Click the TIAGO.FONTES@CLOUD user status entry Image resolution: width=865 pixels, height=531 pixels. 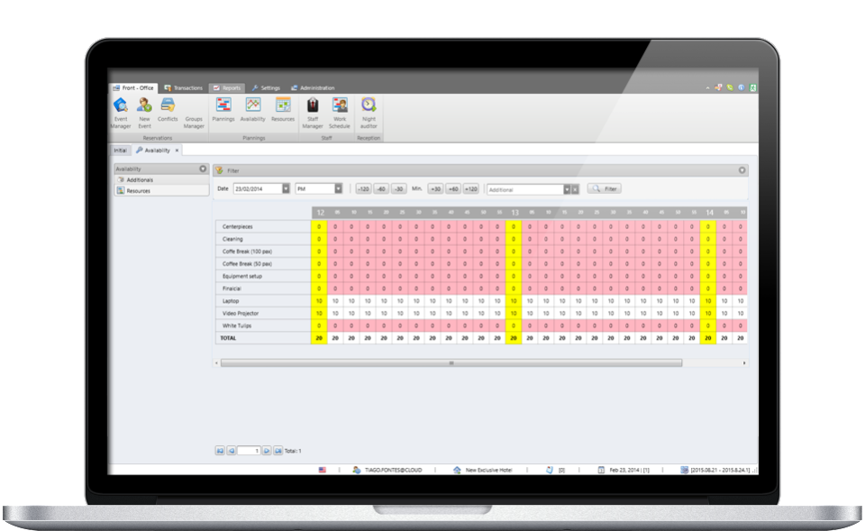[387, 471]
